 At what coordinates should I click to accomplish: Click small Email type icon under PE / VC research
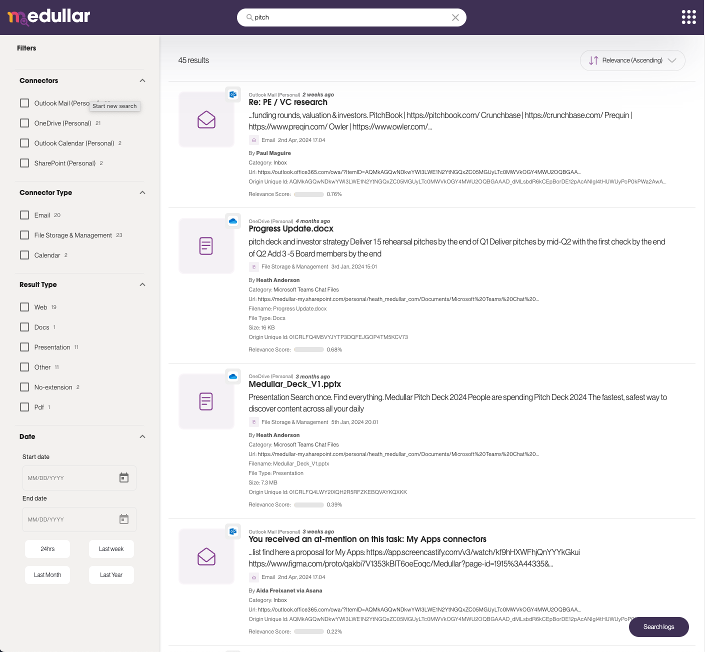click(x=254, y=140)
